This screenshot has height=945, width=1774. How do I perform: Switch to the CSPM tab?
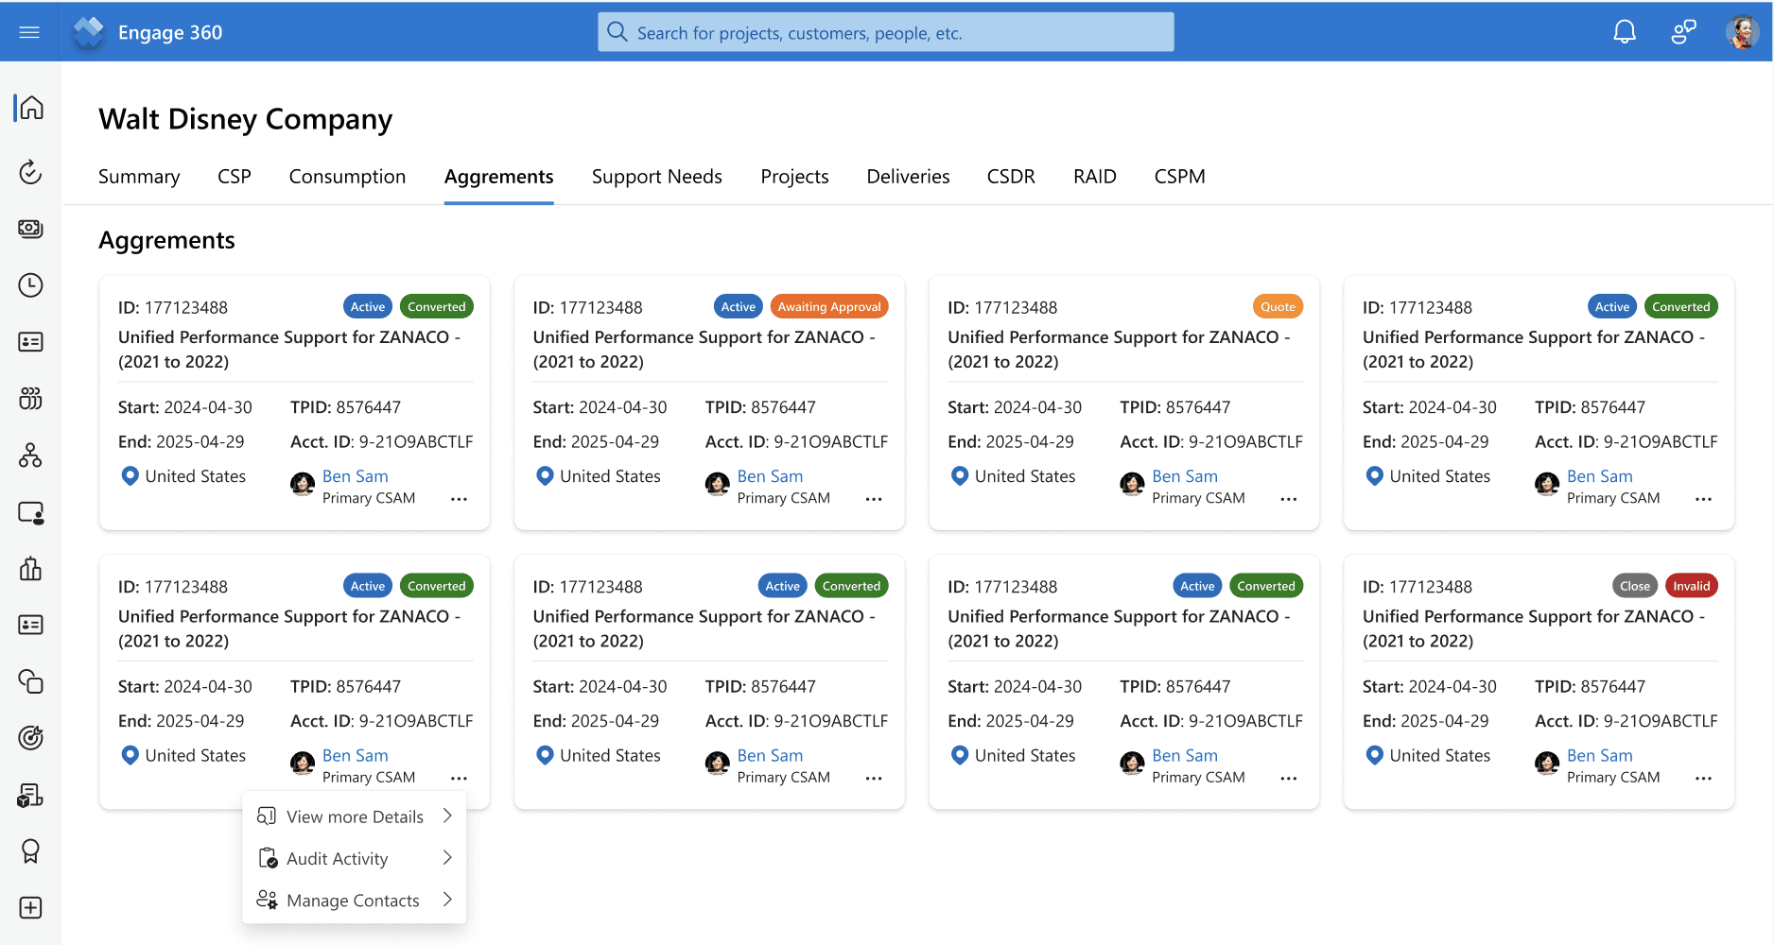coord(1179,177)
